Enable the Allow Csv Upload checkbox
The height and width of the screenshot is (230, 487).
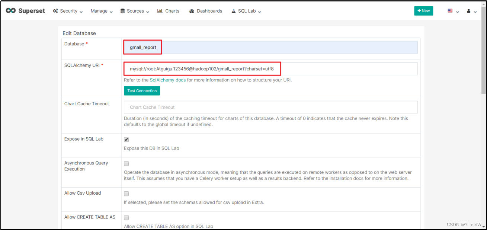[126, 194]
